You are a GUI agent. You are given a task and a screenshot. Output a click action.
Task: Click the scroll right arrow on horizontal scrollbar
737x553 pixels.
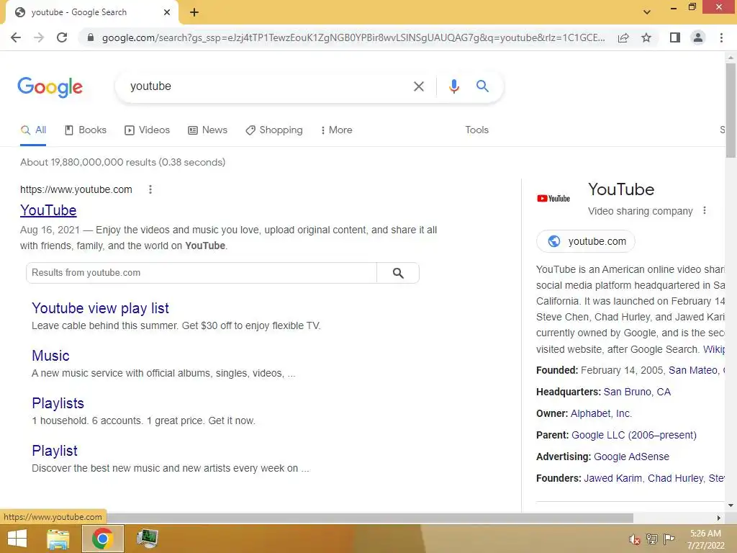click(x=719, y=518)
